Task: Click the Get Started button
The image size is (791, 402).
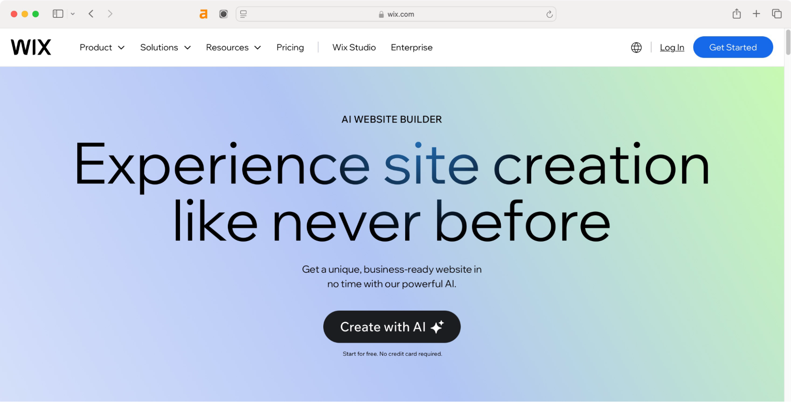Action: click(x=733, y=47)
